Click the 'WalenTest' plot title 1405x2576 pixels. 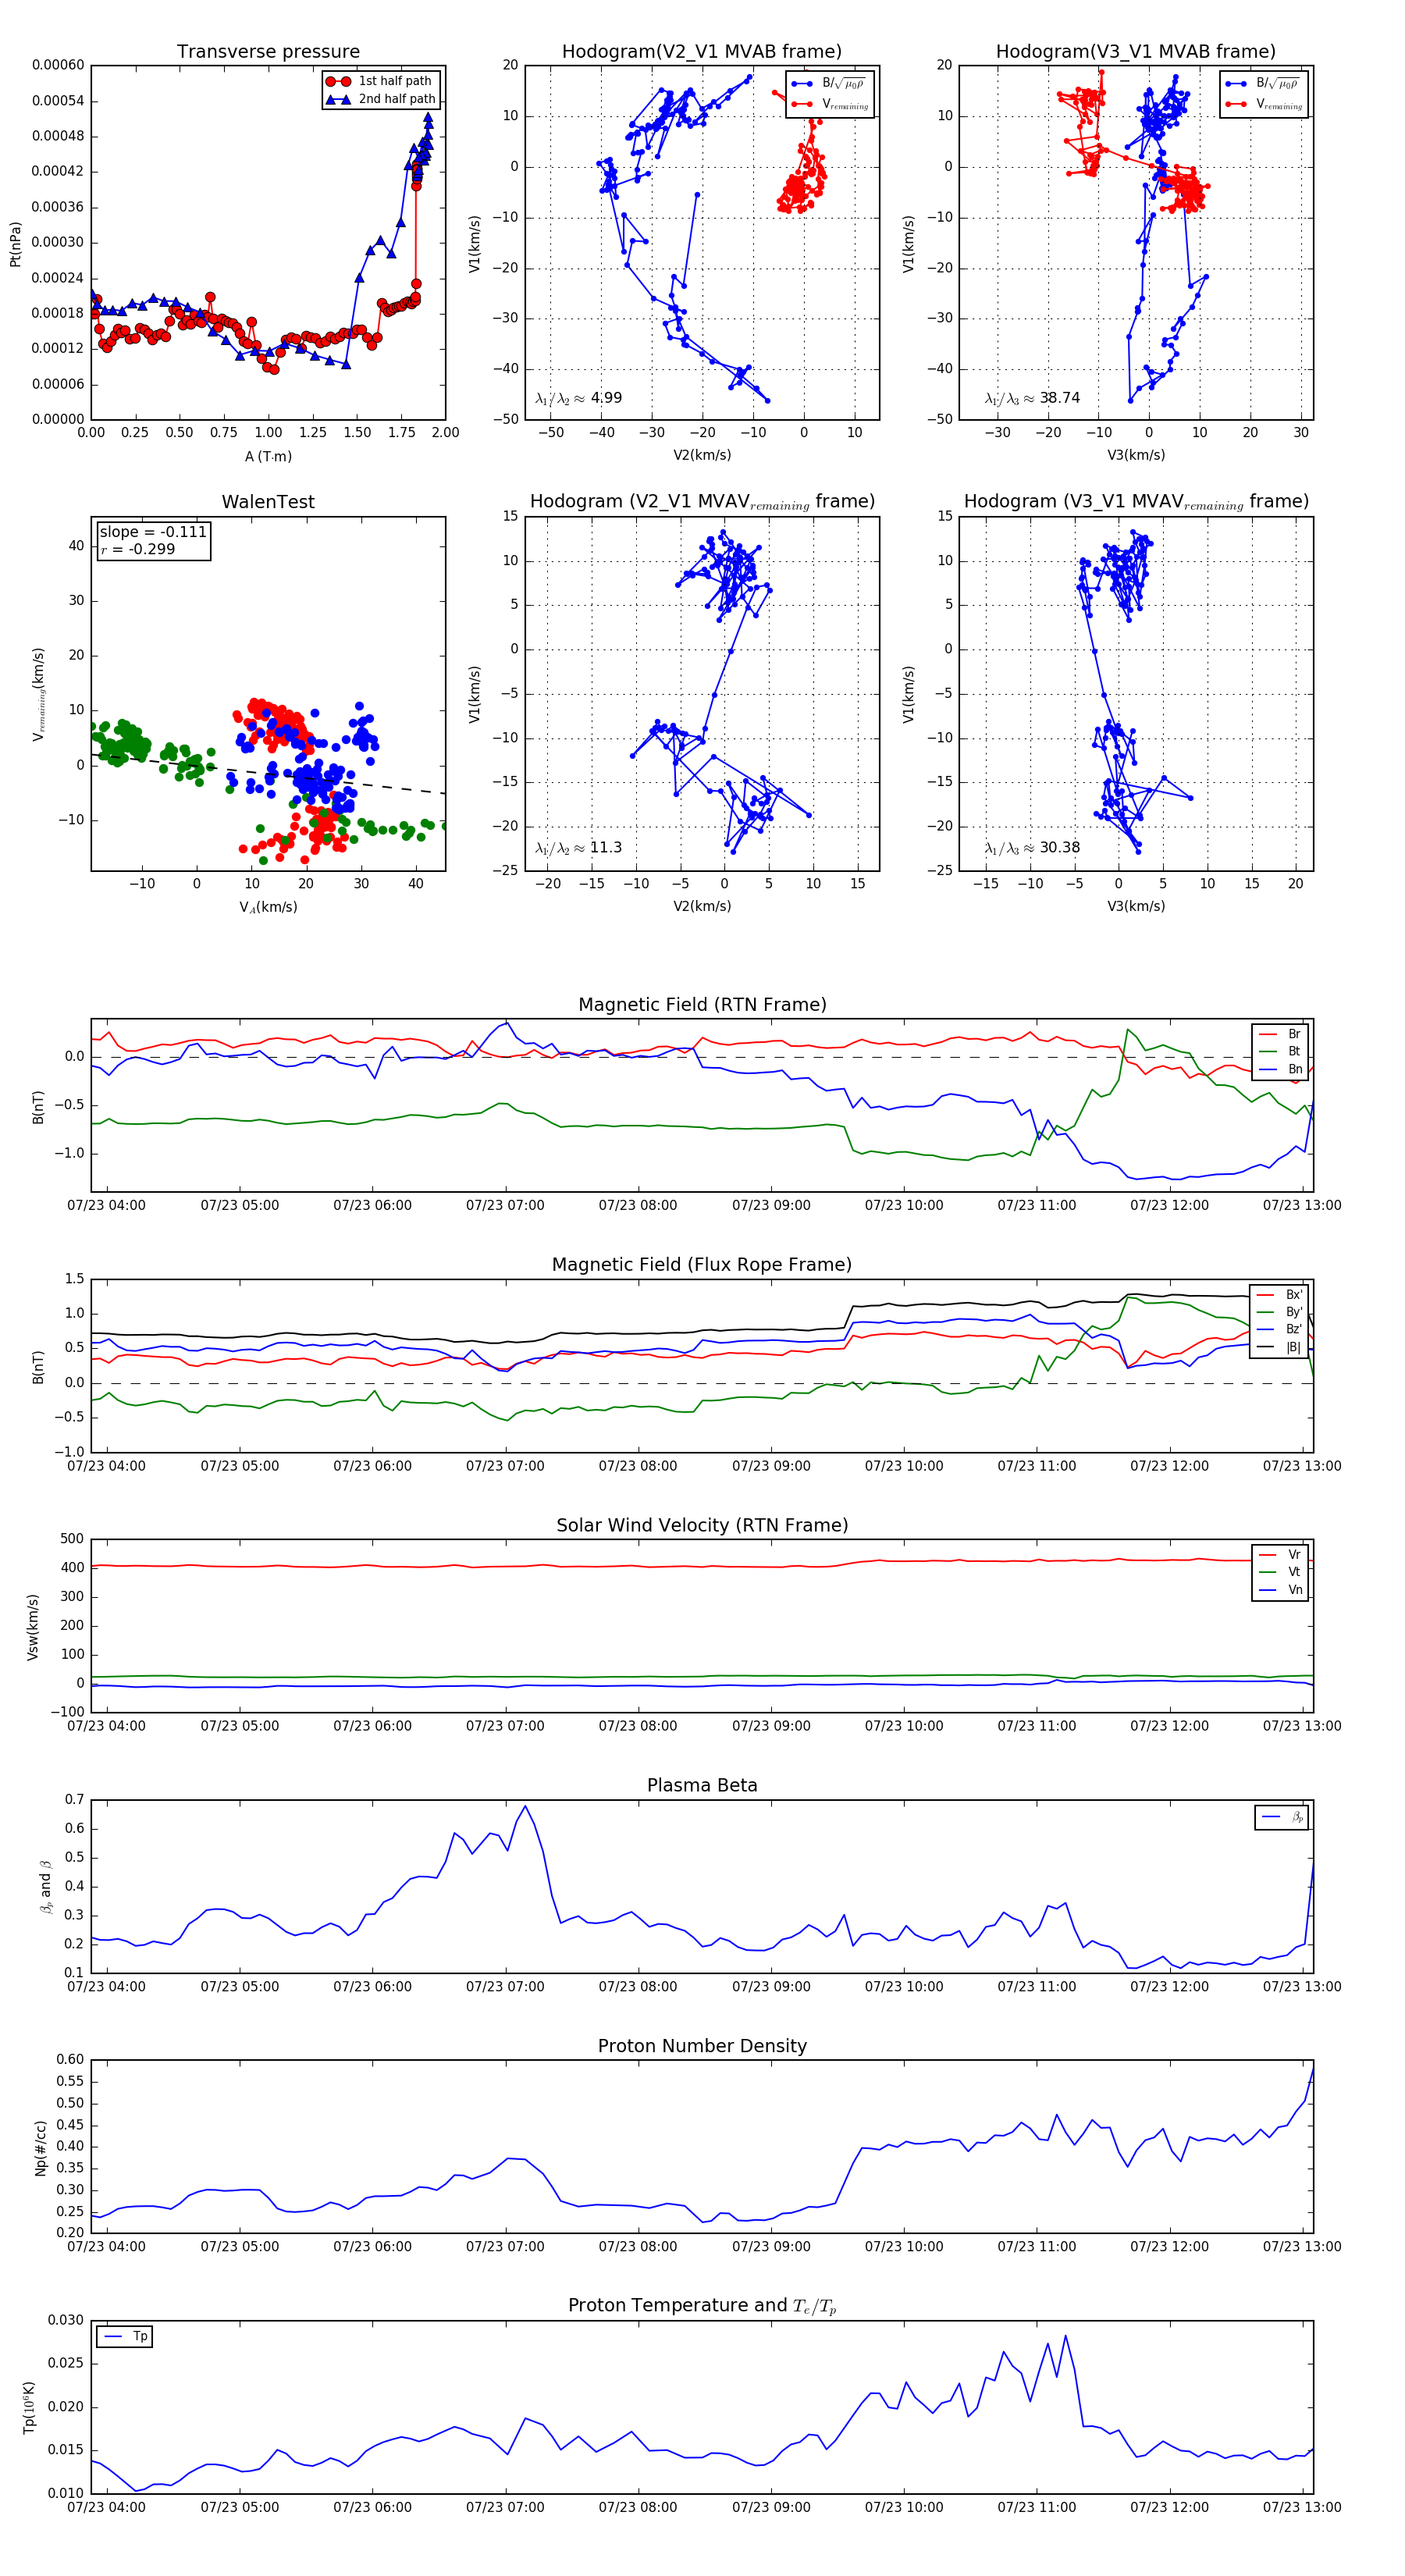[268, 502]
